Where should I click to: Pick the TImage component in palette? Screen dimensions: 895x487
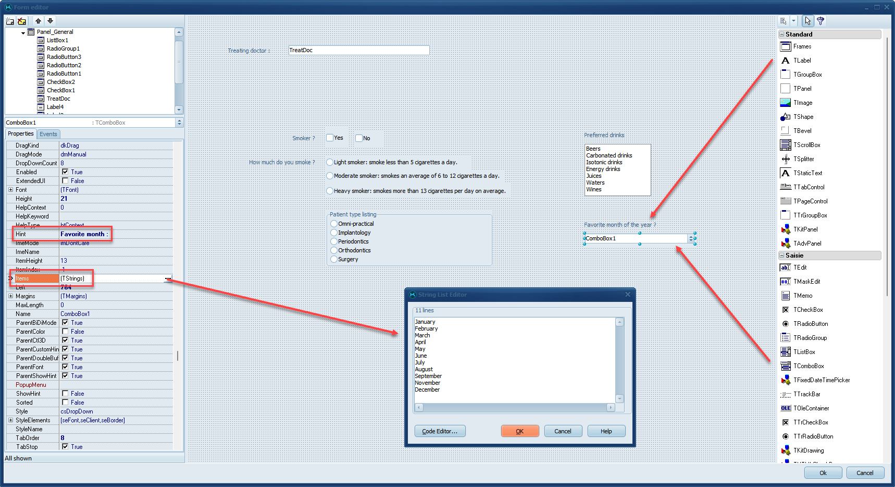tap(786, 103)
